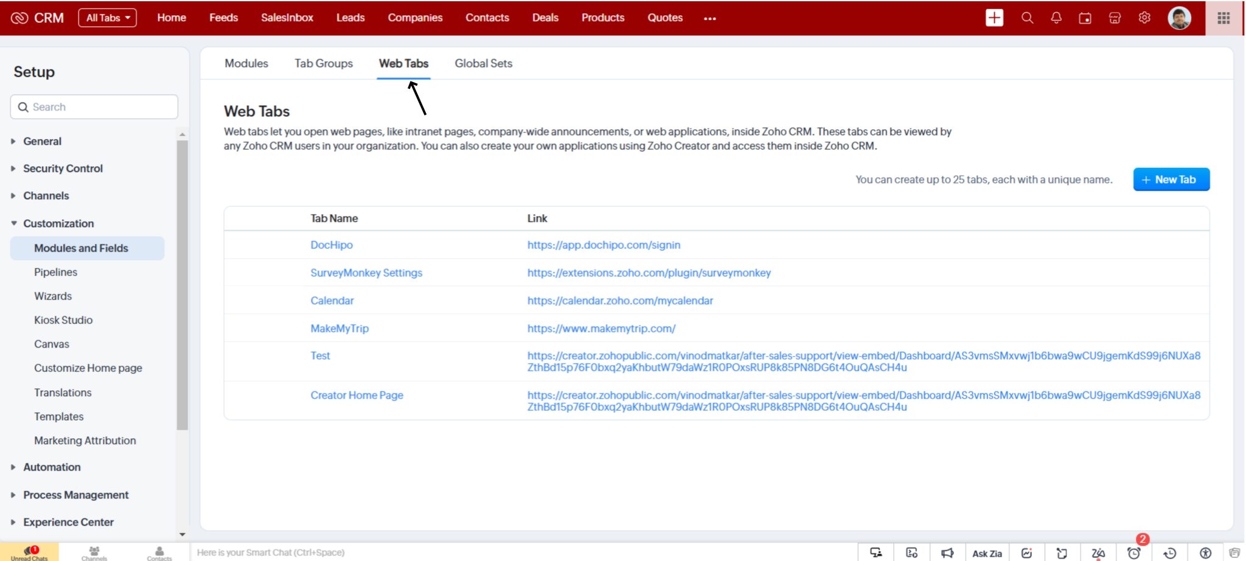Open the quick create plus icon
1246x561 pixels.
pos(994,18)
